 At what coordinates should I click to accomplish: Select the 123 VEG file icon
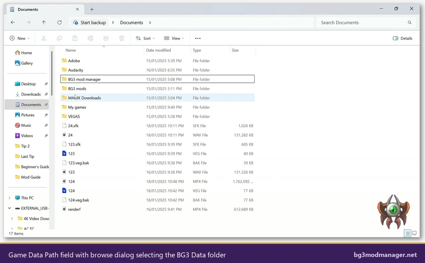coord(64,153)
